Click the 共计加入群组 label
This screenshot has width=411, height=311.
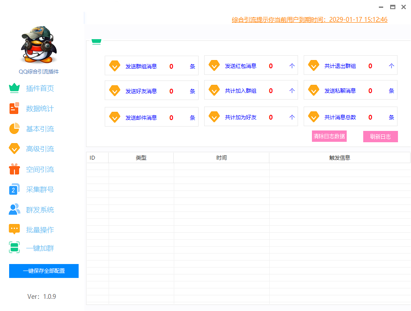pos(241,91)
